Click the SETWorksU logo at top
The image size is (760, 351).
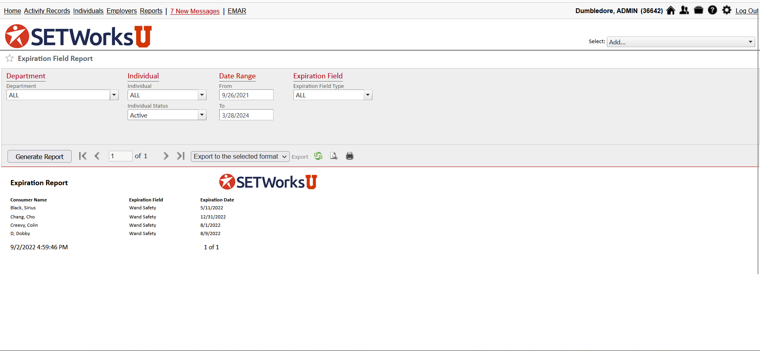click(x=78, y=36)
